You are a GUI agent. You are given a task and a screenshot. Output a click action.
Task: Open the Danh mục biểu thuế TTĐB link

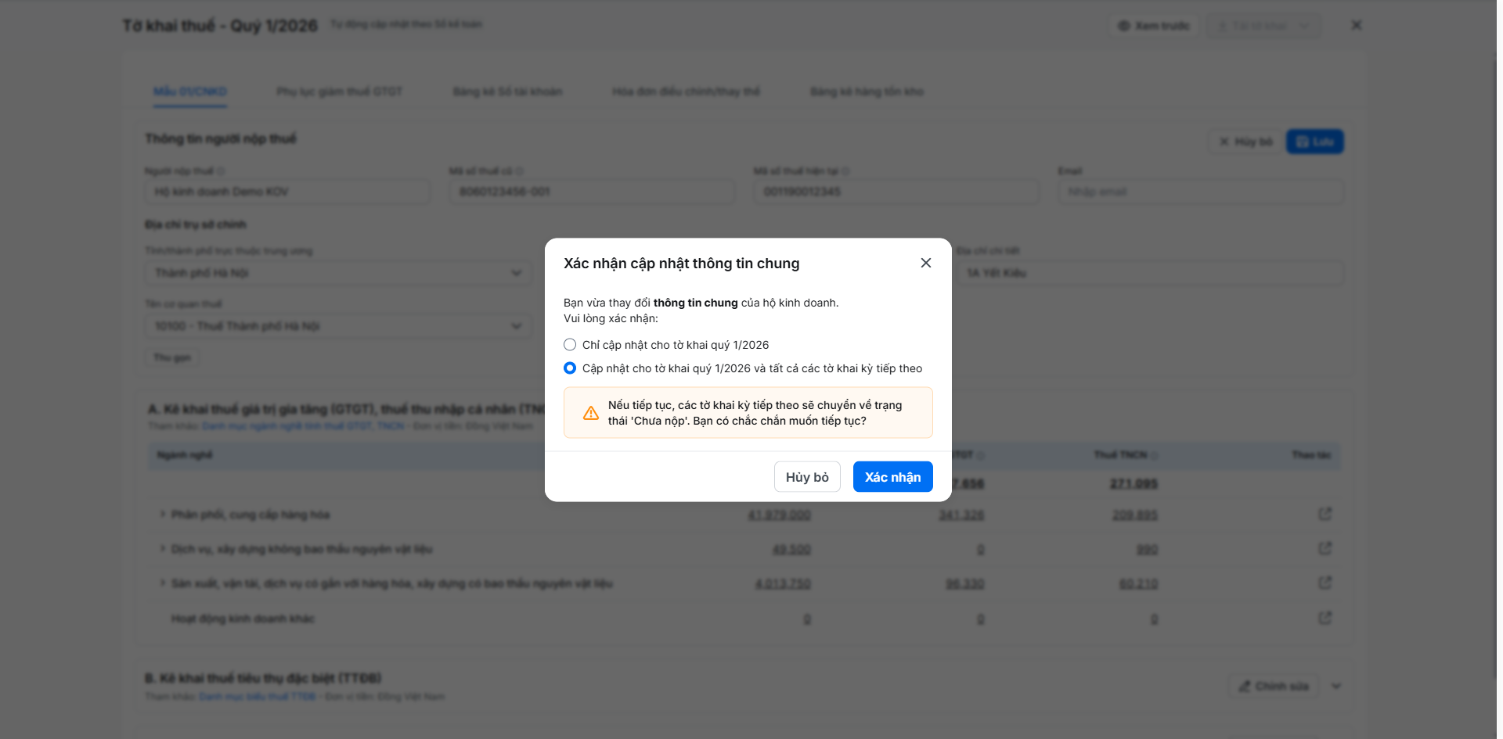pyautogui.click(x=257, y=696)
